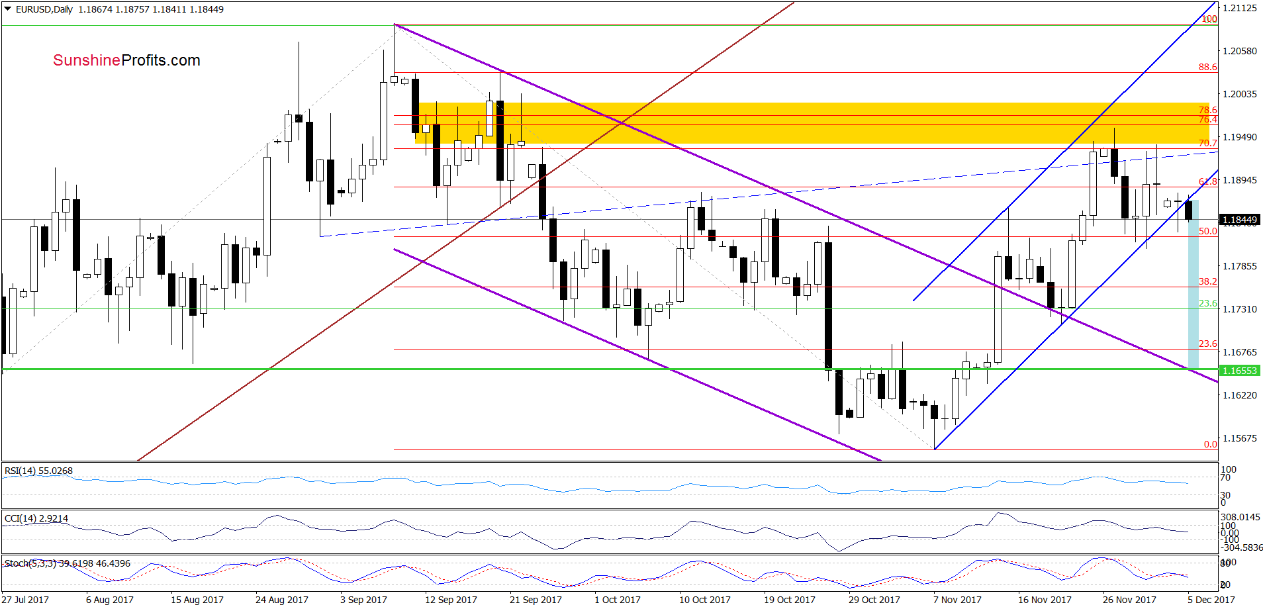Image resolution: width=1263 pixels, height=609 pixels.
Task: Select the CCI(14) 2.9214 indicator label
Action: (x=36, y=518)
